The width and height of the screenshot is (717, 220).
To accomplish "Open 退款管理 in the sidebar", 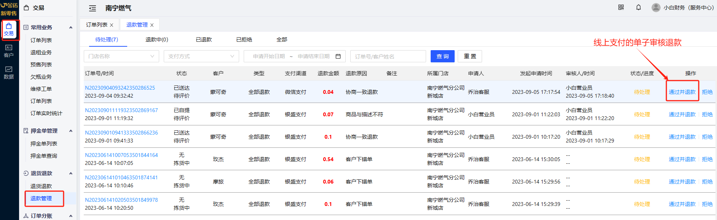I will [41, 198].
